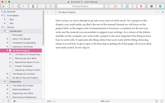This screenshot has width=165, height=103.
Task: Click the search magnifier icon
Action: point(13,6)
